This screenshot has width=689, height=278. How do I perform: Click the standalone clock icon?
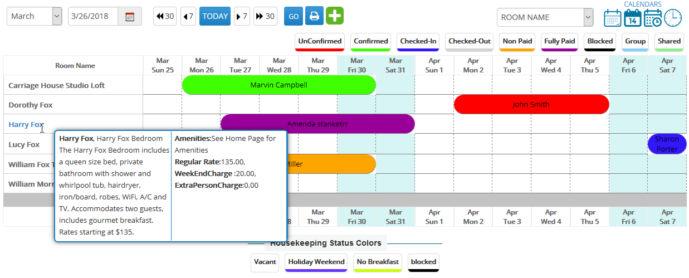pos(673,18)
